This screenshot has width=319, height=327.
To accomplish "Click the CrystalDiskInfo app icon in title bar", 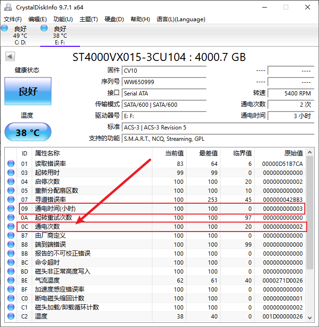I will (x=8, y=7).
